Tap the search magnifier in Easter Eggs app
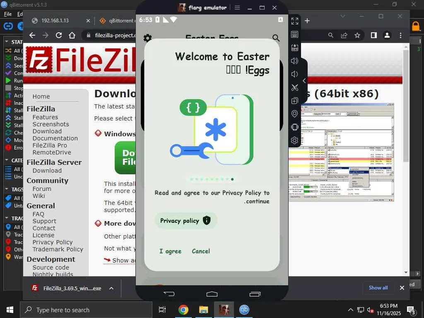 pyautogui.click(x=276, y=38)
